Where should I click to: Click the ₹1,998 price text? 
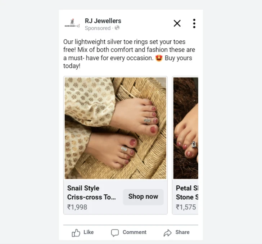click(77, 207)
